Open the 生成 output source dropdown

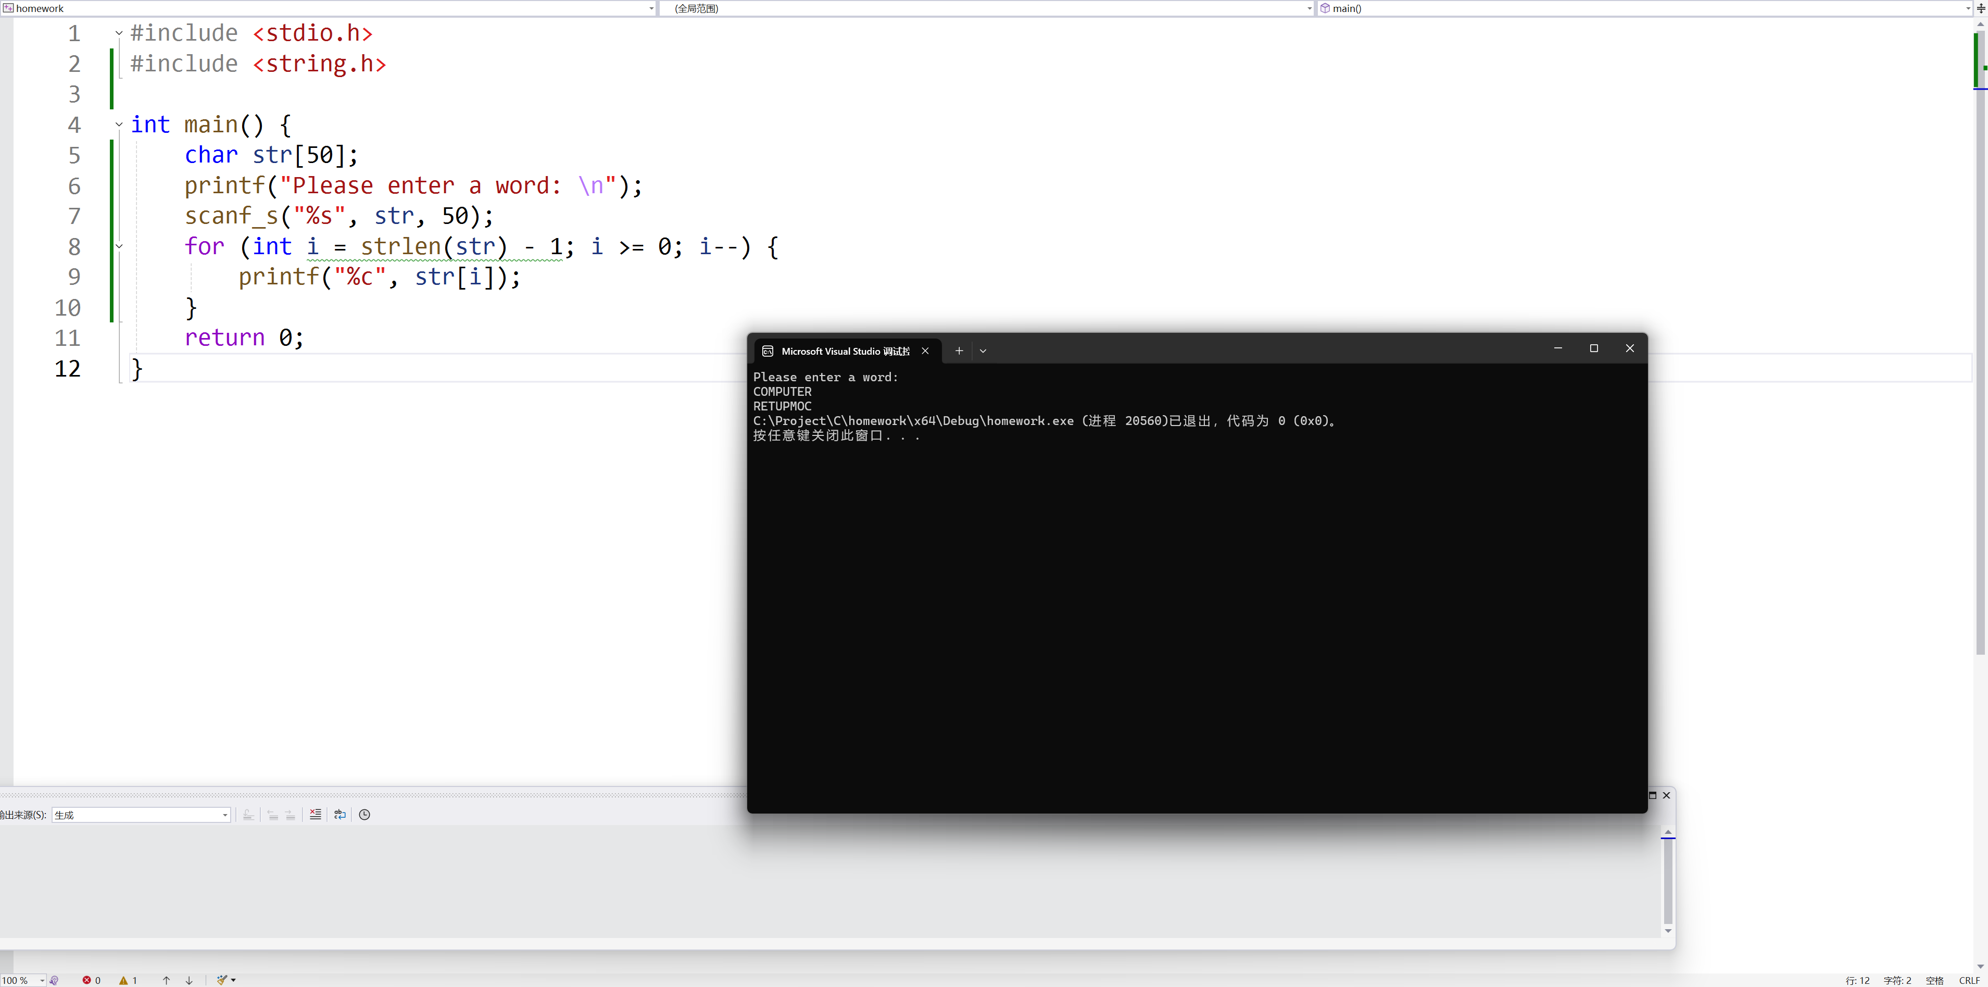[x=224, y=815]
